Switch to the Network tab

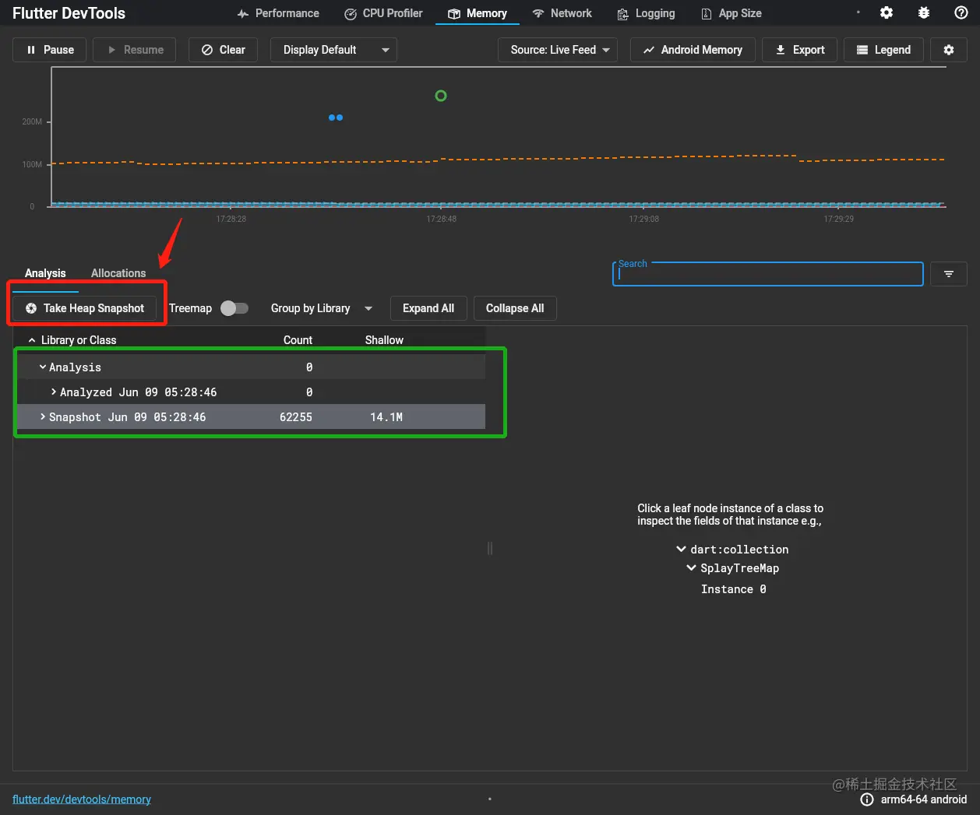562,13
